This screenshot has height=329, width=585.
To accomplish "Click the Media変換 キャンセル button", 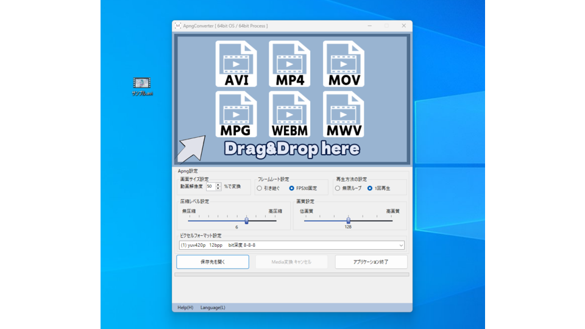I will pos(291,262).
